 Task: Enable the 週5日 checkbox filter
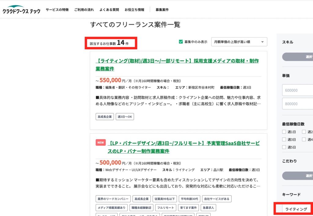tap(284, 147)
